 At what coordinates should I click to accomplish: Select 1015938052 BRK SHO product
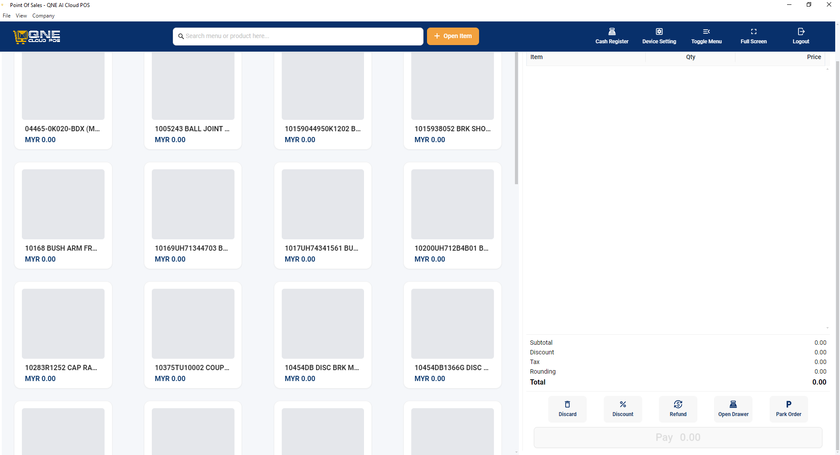[452, 100]
